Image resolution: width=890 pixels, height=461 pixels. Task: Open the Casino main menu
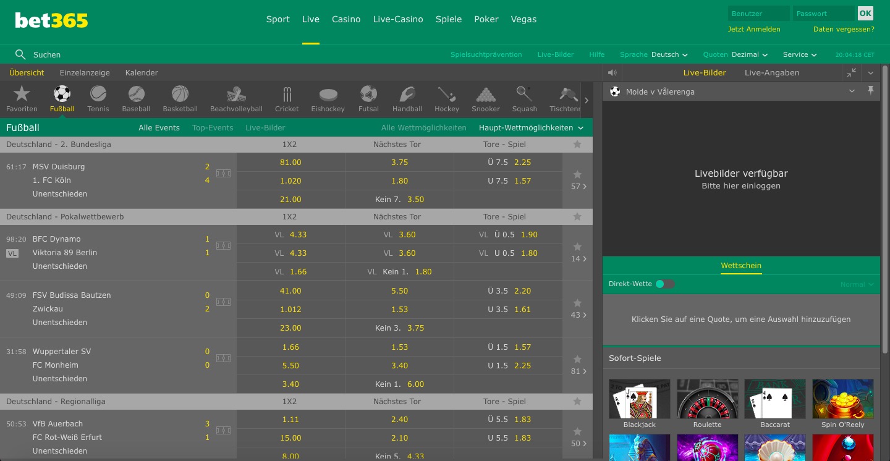pos(346,19)
